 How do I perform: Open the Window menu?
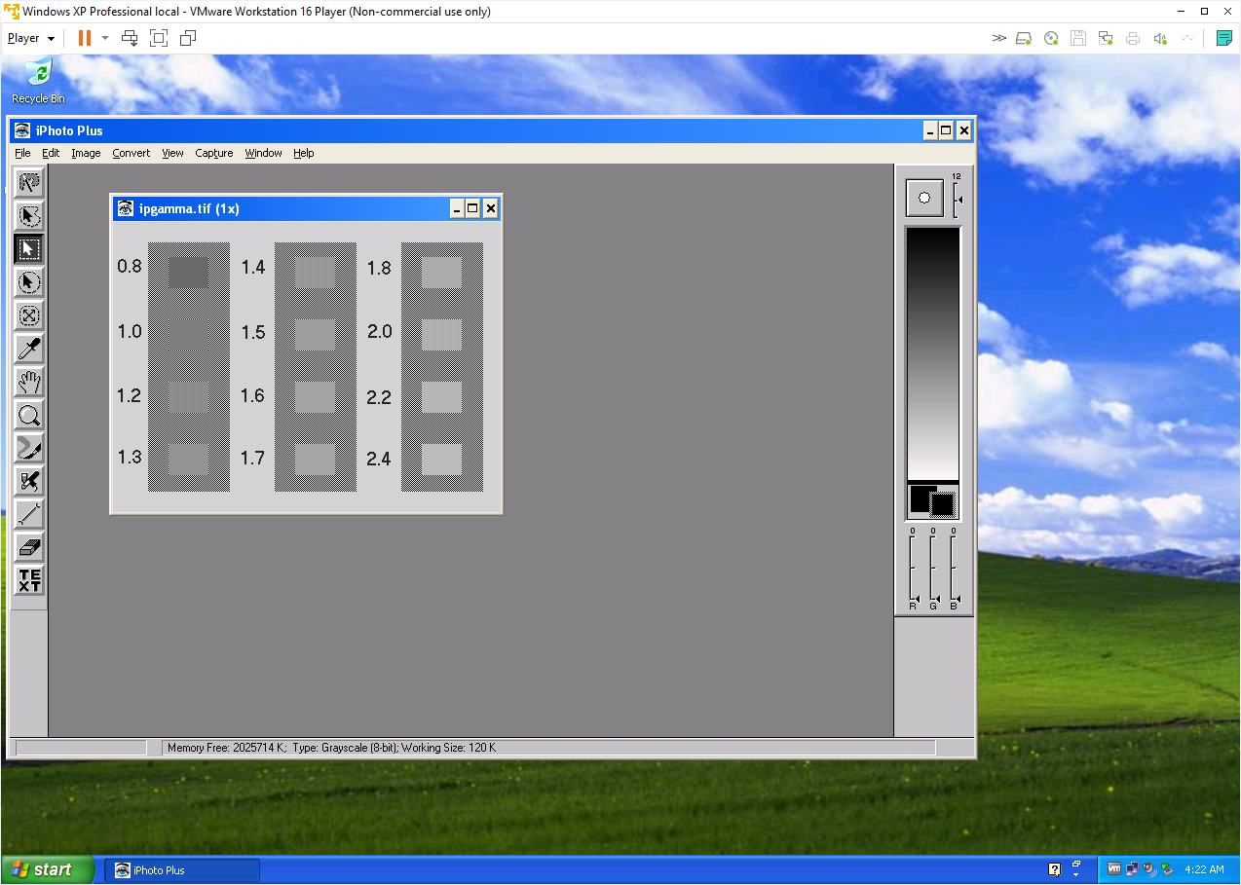pos(263,153)
